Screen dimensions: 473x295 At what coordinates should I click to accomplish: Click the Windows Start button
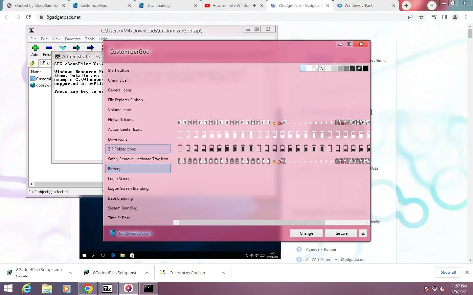coord(8,288)
